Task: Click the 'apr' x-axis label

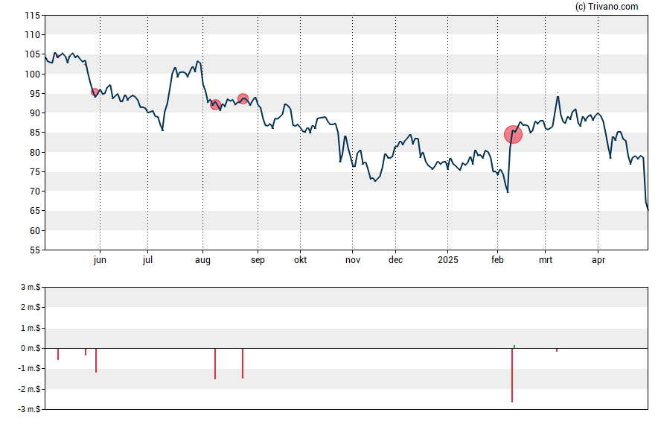Action: (x=598, y=260)
